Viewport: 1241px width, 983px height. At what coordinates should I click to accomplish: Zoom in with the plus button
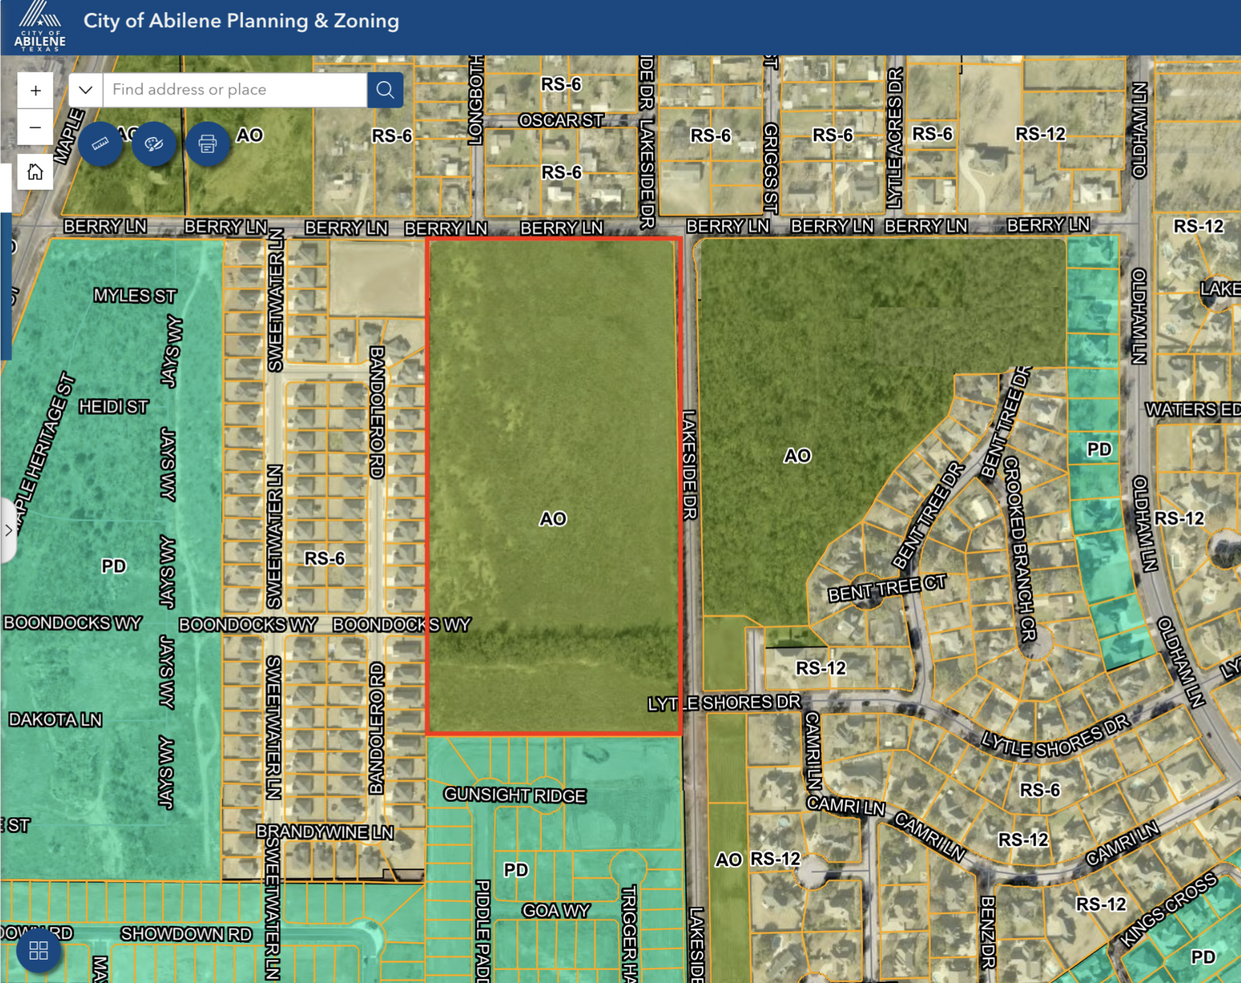tap(35, 90)
